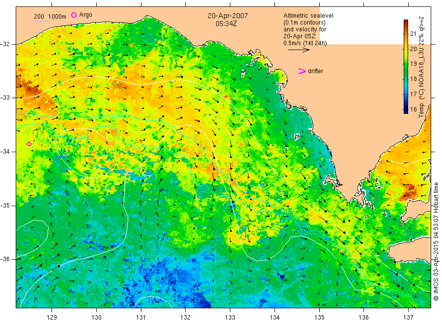Viewport: 442px width, 324px height.
Task: Click the 135 longitude axis label
Action: click(x=319, y=318)
